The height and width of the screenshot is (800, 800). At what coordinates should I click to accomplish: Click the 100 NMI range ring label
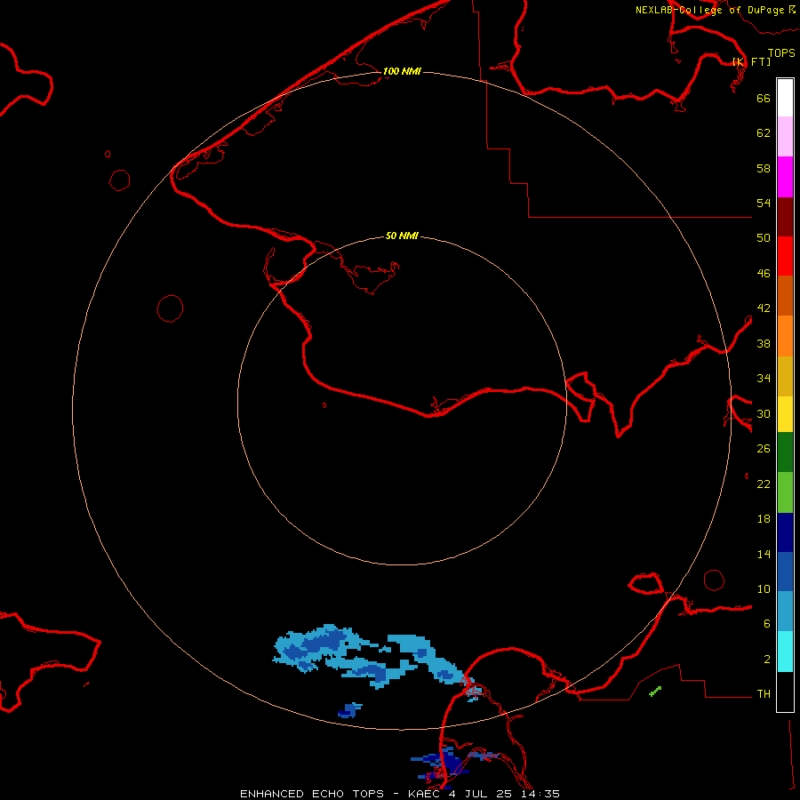(x=402, y=71)
